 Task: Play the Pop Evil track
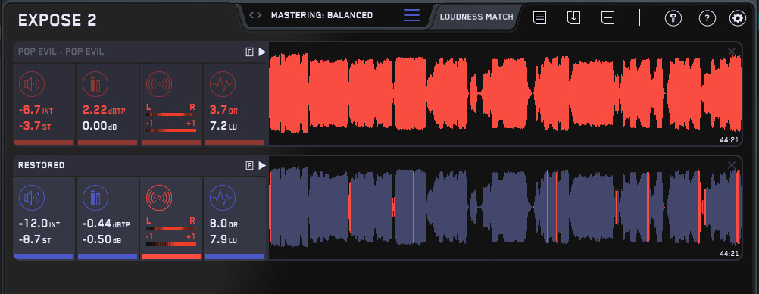click(x=262, y=52)
